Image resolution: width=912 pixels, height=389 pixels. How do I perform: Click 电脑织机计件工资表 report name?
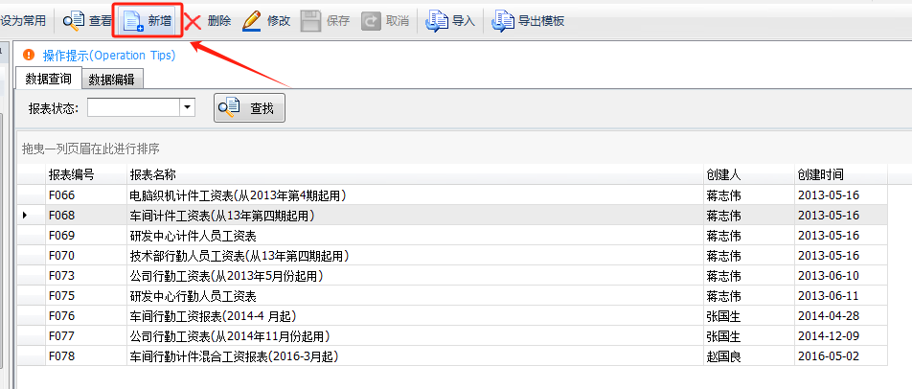(x=239, y=195)
